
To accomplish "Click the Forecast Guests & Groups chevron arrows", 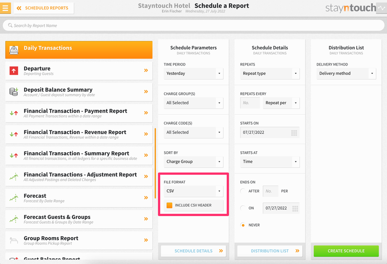I will [x=146, y=219].
